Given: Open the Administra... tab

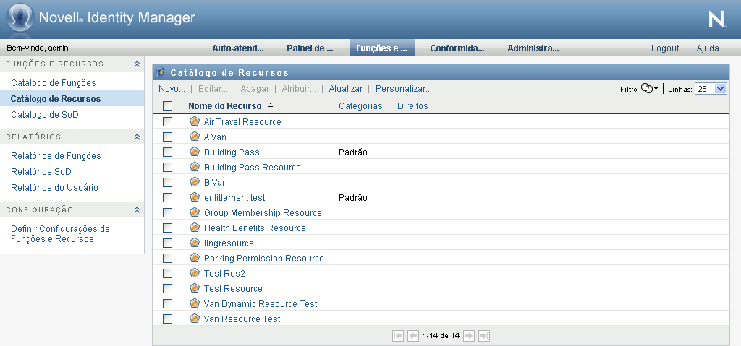Looking at the screenshot, I should 533,48.
